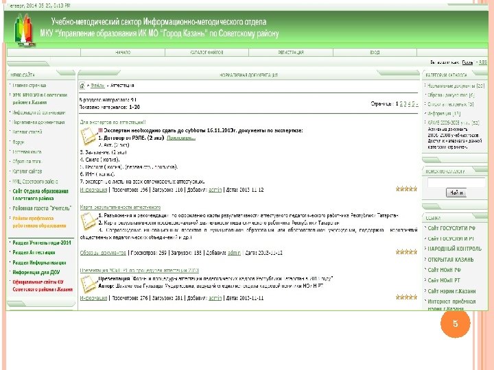Rate the 'Карта результативности' entry with stars

tap(406, 252)
